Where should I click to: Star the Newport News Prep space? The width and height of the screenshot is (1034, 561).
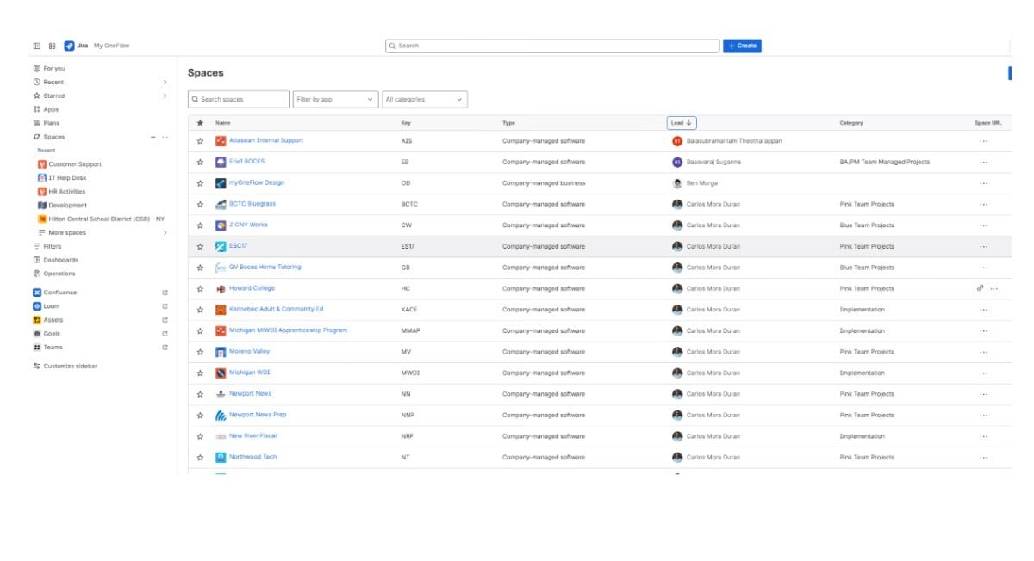click(x=200, y=416)
